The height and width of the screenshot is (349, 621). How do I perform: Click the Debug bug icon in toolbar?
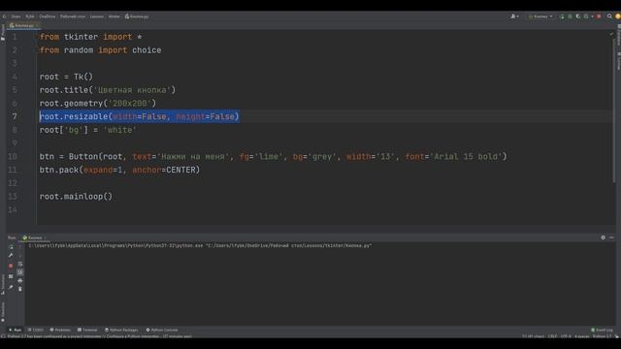click(571, 16)
